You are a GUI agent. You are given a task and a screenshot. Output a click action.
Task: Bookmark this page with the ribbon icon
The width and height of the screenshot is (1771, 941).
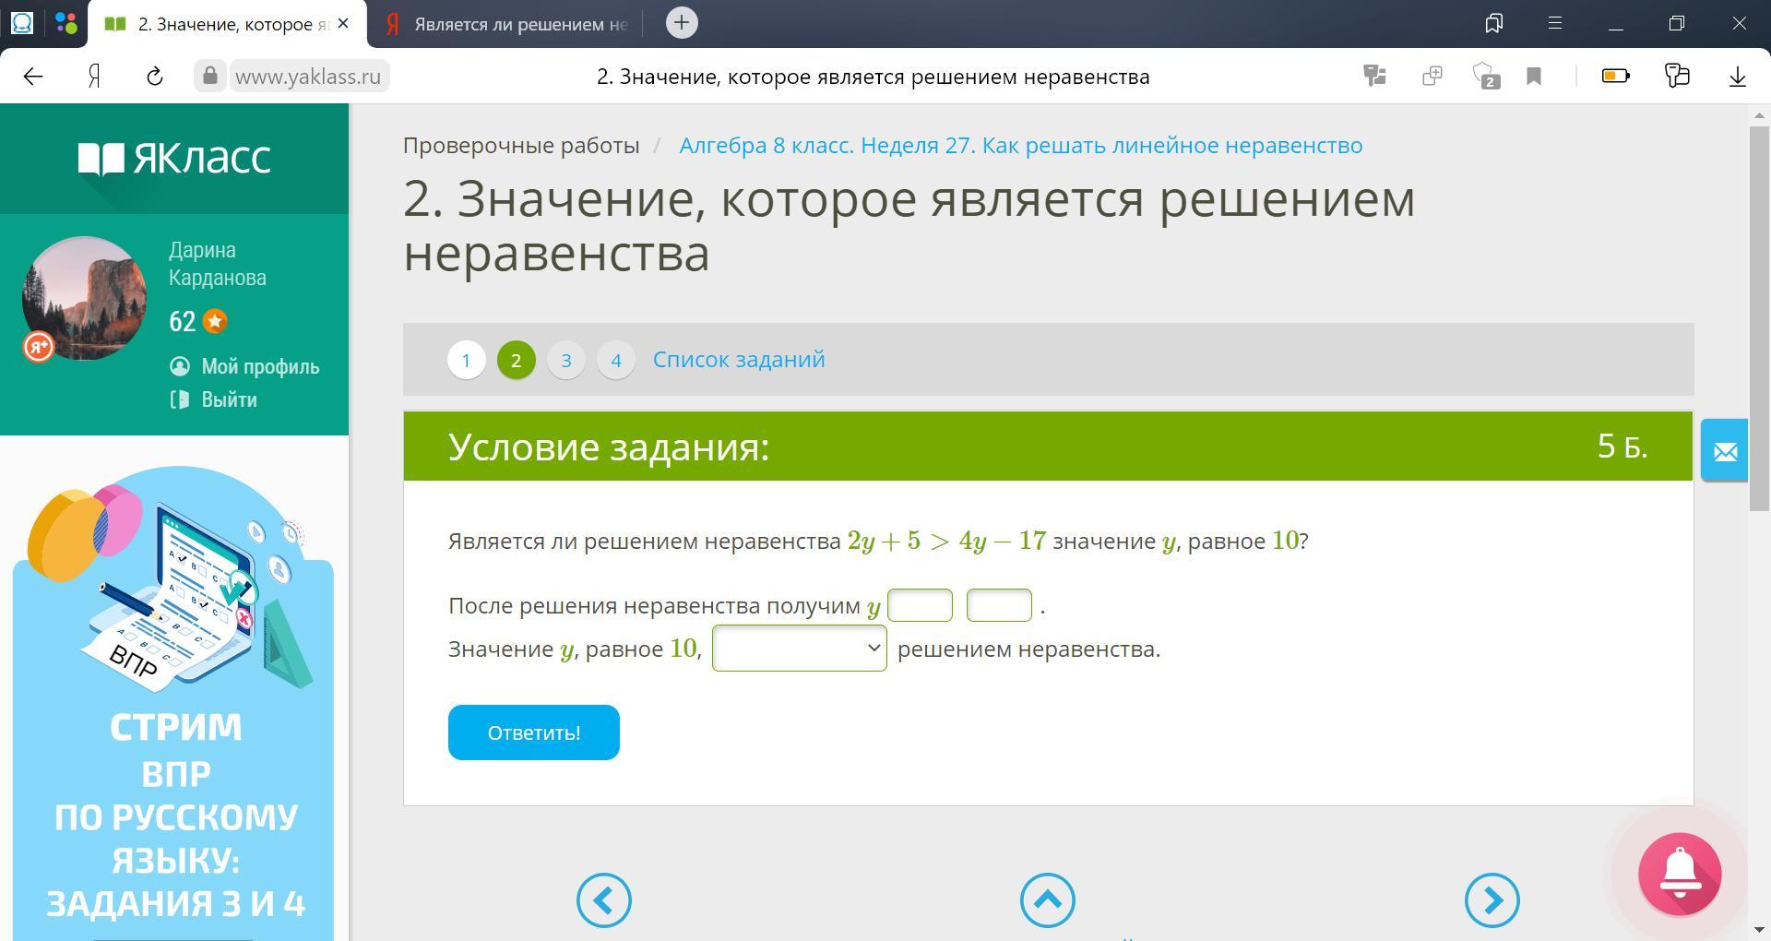(x=1534, y=76)
